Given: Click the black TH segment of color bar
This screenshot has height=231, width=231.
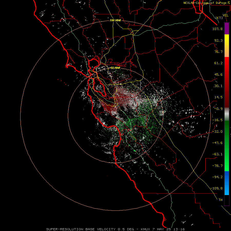Looking at the screenshot, I should [227, 200].
